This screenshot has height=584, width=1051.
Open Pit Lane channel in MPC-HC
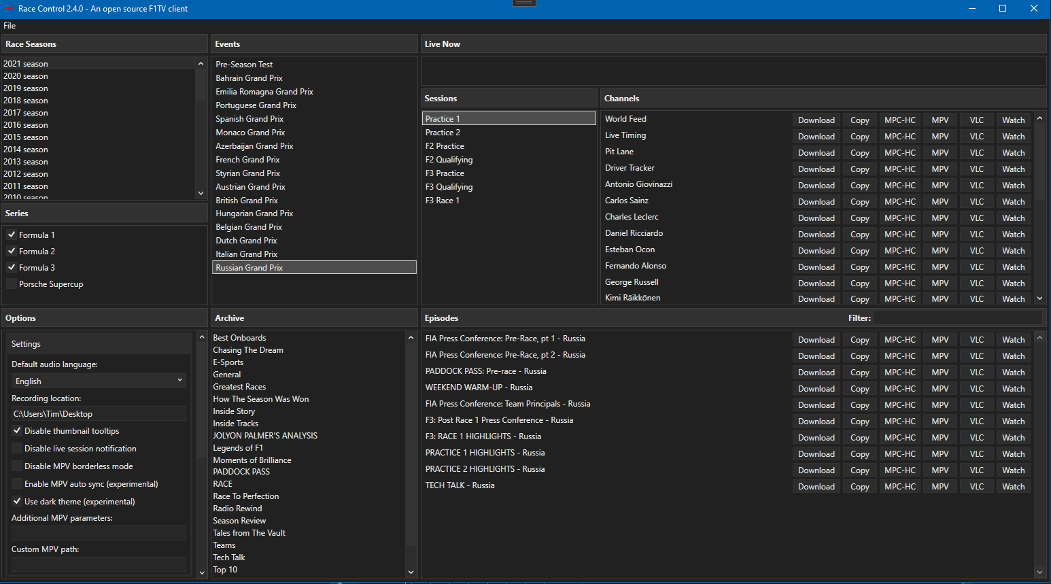tap(900, 152)
